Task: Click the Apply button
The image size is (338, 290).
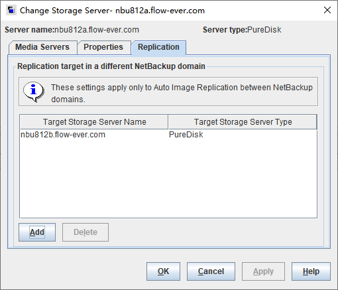Action: [x=263, y=271]
